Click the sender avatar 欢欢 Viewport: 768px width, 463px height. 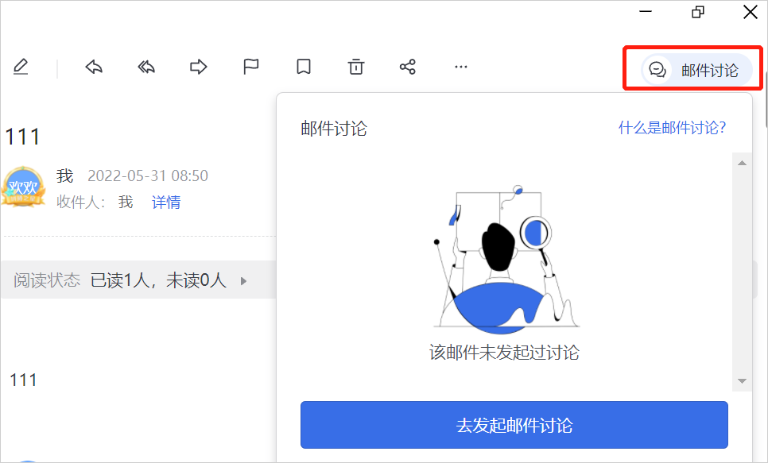[23, 187]
